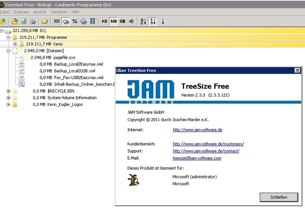Open the Support contact link
The height and width of the screenshot is (208, 305).
pos(206,151)
